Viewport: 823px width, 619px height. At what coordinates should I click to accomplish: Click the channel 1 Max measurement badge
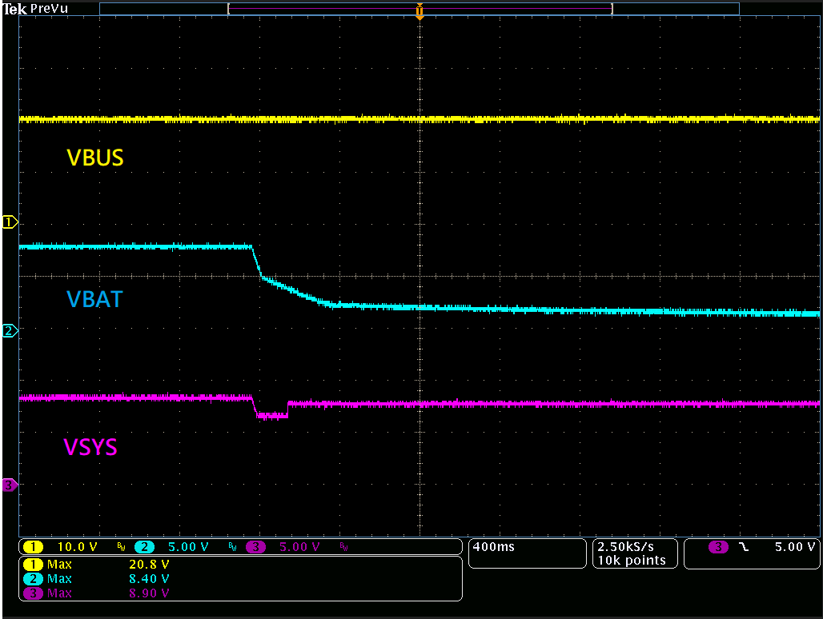pos(33,565)
